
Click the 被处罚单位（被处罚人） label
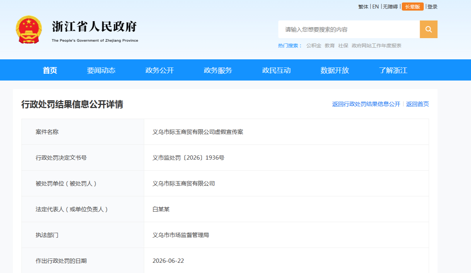(66, 183)
